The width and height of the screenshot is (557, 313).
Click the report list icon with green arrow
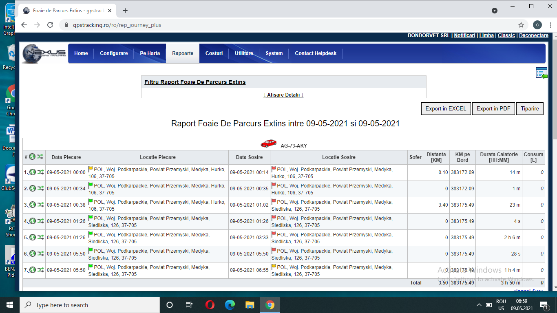pyautogui.click(x=541, y=73)
